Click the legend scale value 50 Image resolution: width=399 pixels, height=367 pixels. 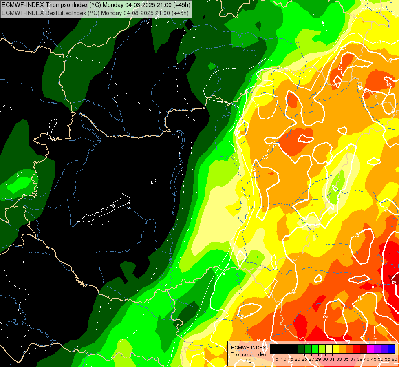point(381,359)
